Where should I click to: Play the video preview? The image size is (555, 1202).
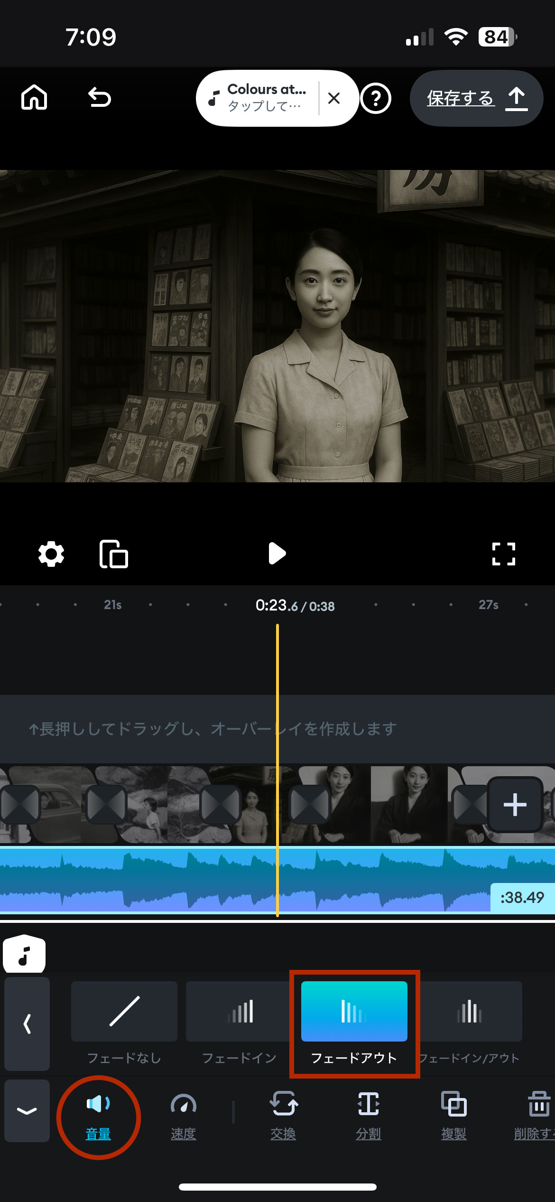click(277, 554)
